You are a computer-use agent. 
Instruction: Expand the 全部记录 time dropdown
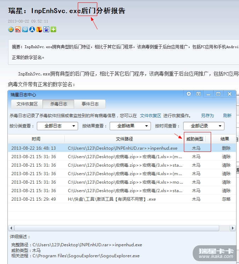[x=204, y=126]
